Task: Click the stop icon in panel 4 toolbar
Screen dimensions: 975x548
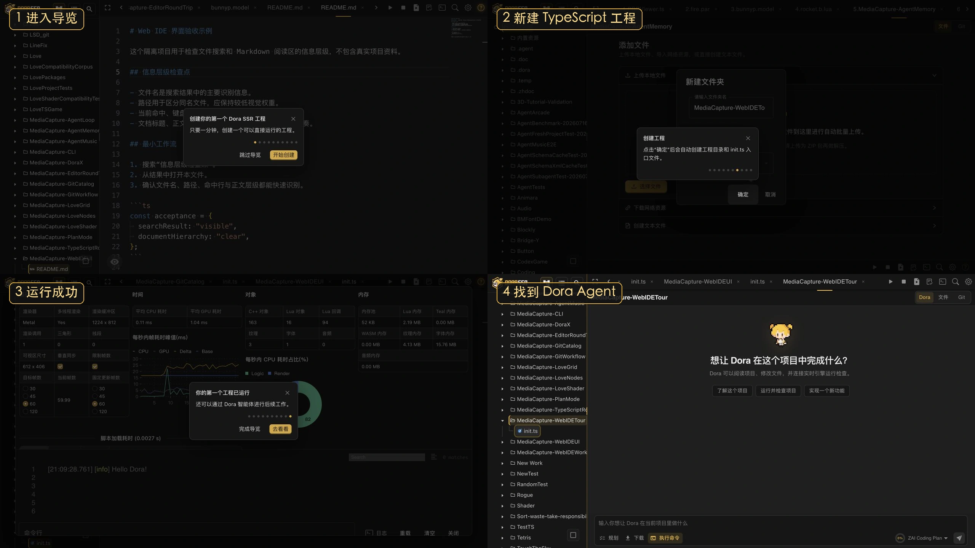Action: click(903, 282)
